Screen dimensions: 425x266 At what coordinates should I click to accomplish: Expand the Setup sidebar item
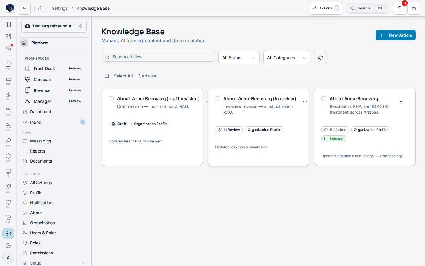click(x=54, y=263)
